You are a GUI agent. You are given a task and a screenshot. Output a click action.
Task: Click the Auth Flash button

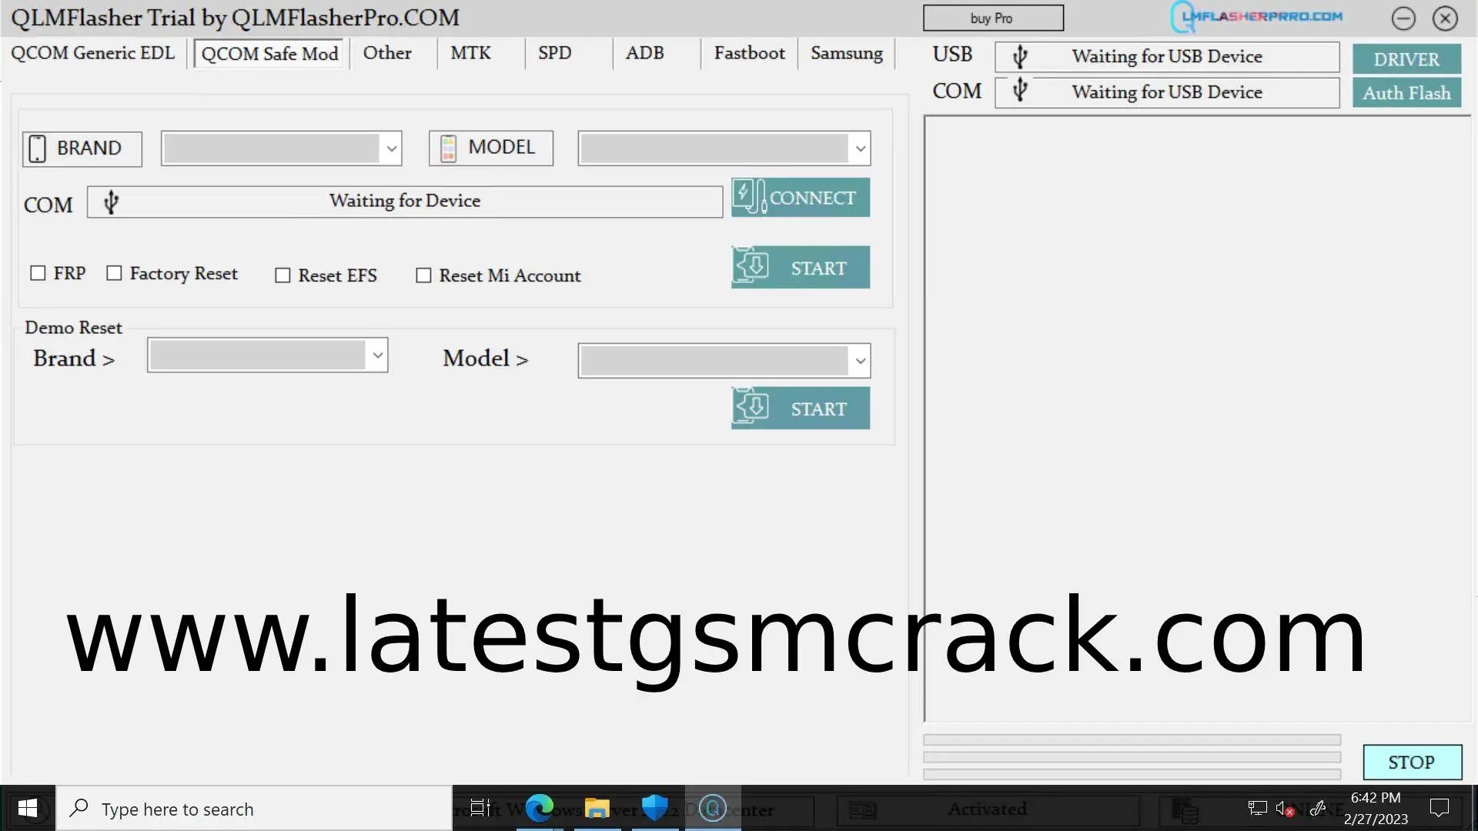(1406, 93)
